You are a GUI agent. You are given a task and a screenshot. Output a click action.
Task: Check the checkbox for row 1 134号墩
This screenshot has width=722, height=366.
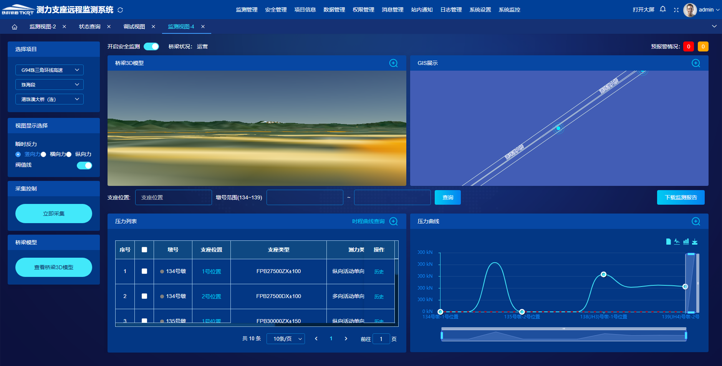pos(144,271)
